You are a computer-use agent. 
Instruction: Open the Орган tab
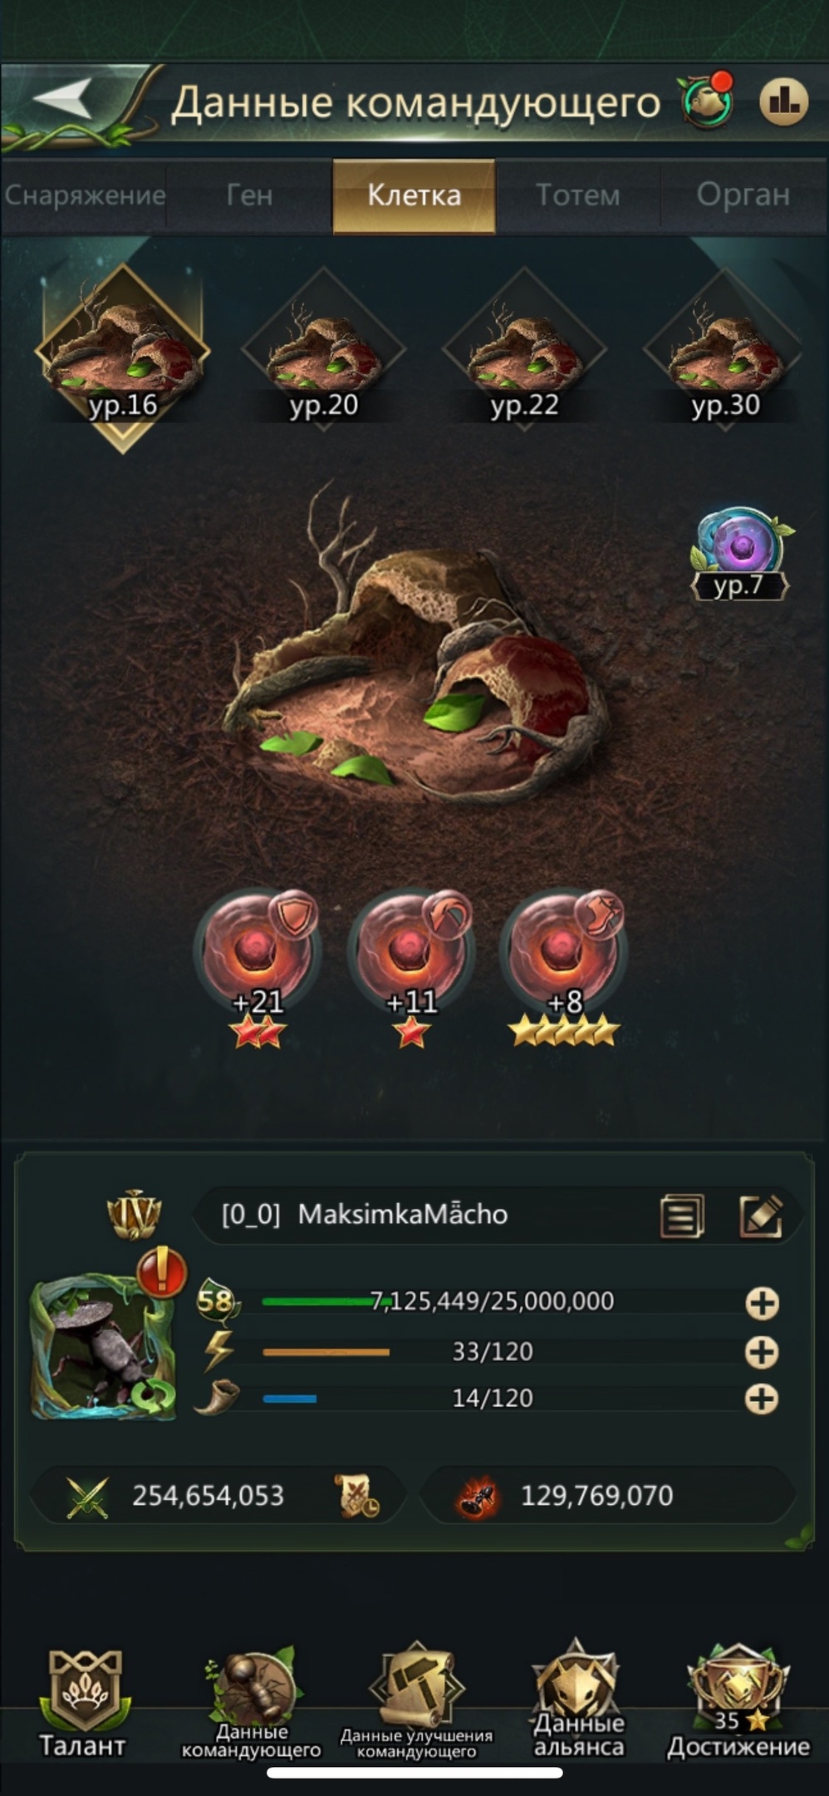coord(743,195)
